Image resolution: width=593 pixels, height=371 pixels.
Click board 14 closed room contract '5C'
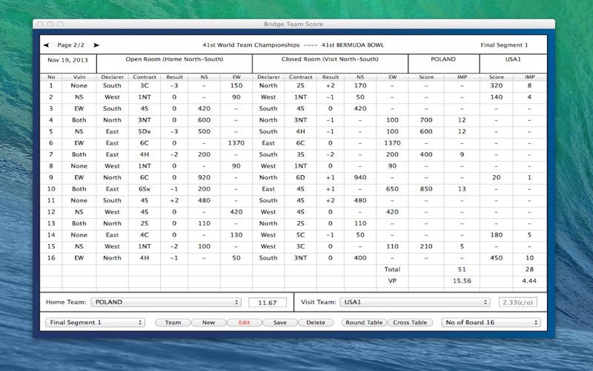click(x=301, y=235)
